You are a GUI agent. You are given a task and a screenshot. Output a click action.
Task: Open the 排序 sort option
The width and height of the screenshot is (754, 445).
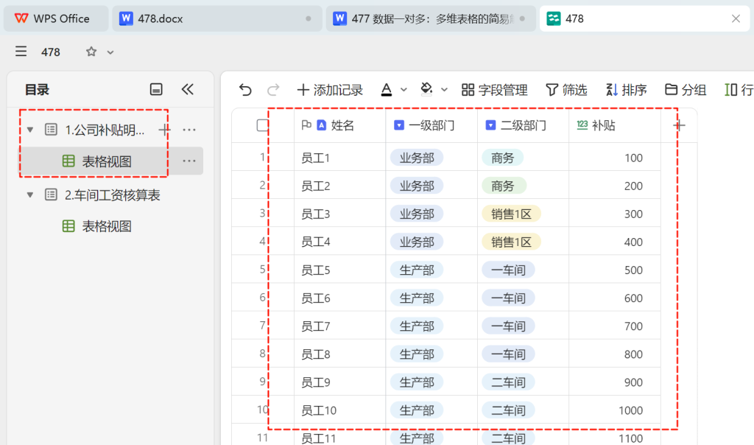[x=626, y=89]
